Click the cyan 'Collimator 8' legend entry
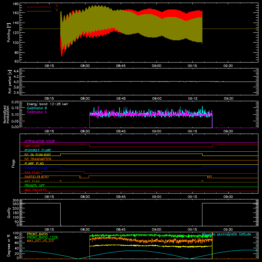The height and width of the screenshot is (262, 262). tap(37, 108)
